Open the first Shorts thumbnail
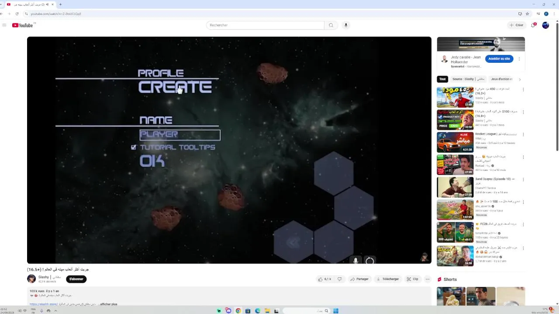The image size is (559, 314). point(451,297)
